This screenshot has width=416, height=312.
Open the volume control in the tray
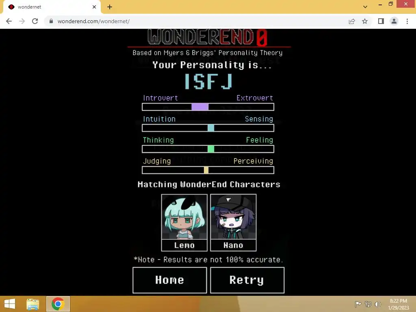point(378,304)
